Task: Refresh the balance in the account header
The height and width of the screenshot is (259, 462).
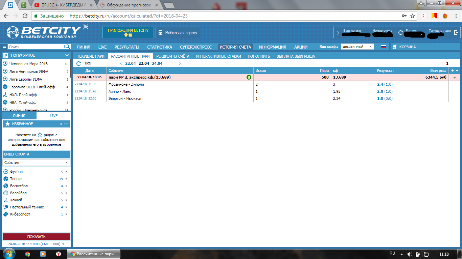Action: click(400, 33)
